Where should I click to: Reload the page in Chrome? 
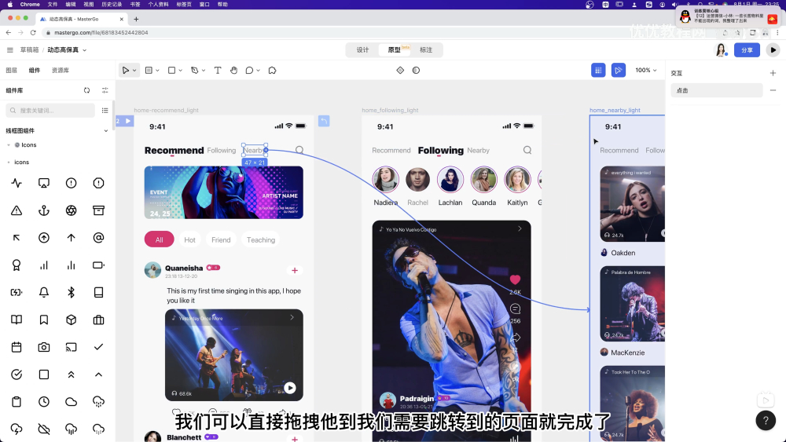click(33, 32)
